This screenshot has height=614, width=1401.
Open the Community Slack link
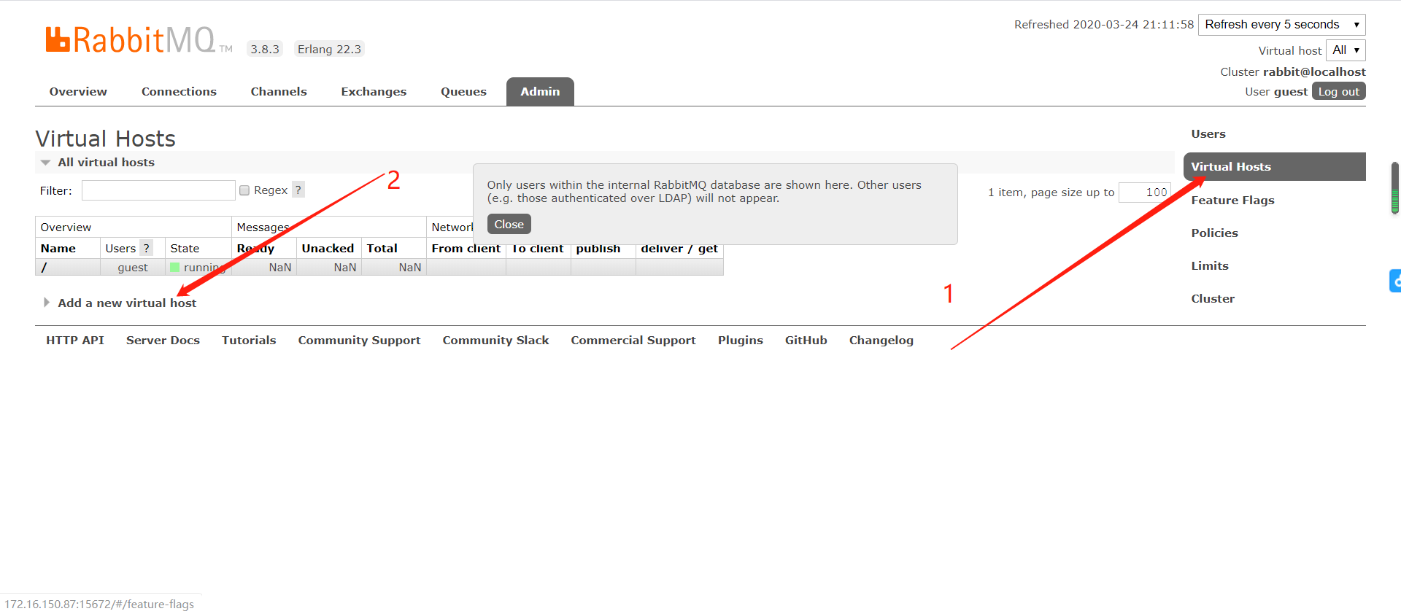495,341
